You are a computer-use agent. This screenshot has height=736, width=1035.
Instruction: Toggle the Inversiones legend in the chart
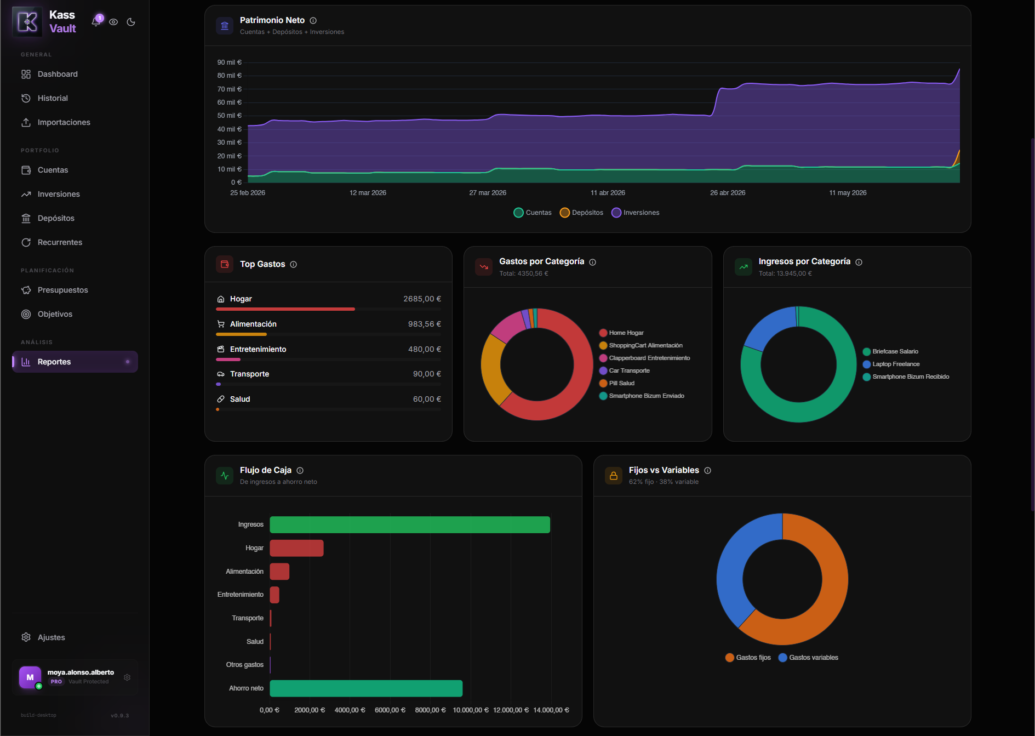click(x=636, y=213)
